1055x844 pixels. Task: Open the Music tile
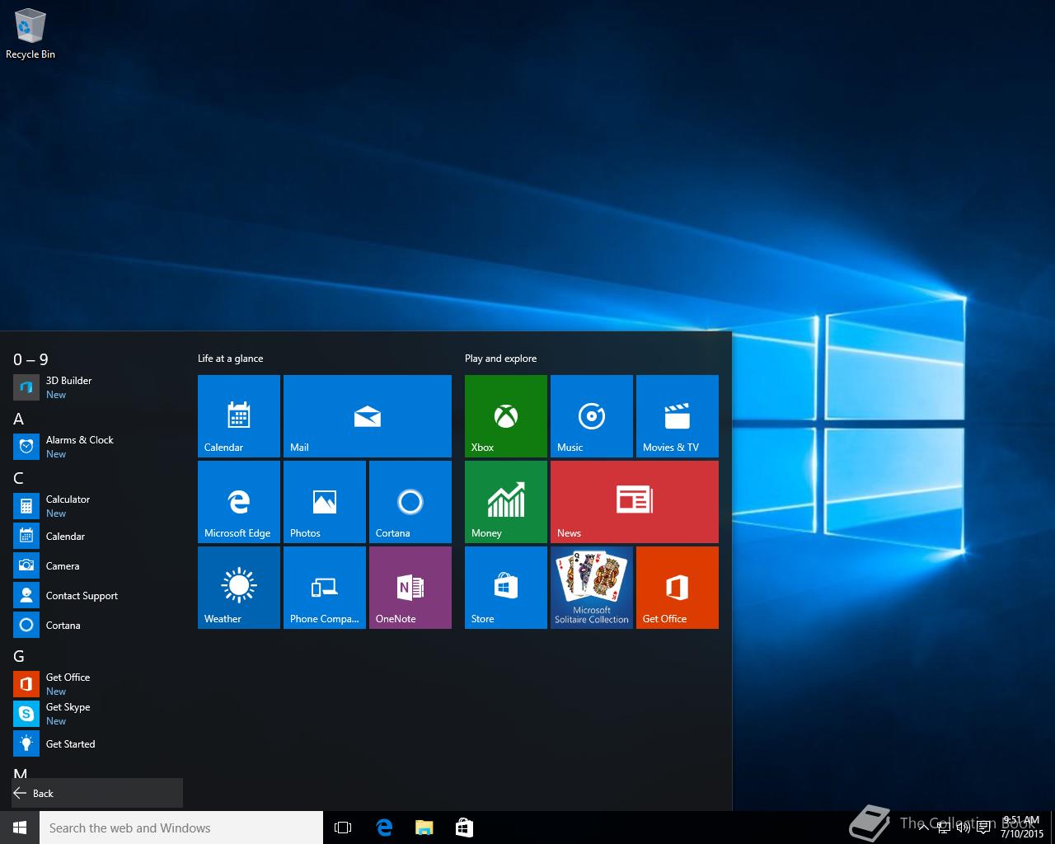[592, 416]
